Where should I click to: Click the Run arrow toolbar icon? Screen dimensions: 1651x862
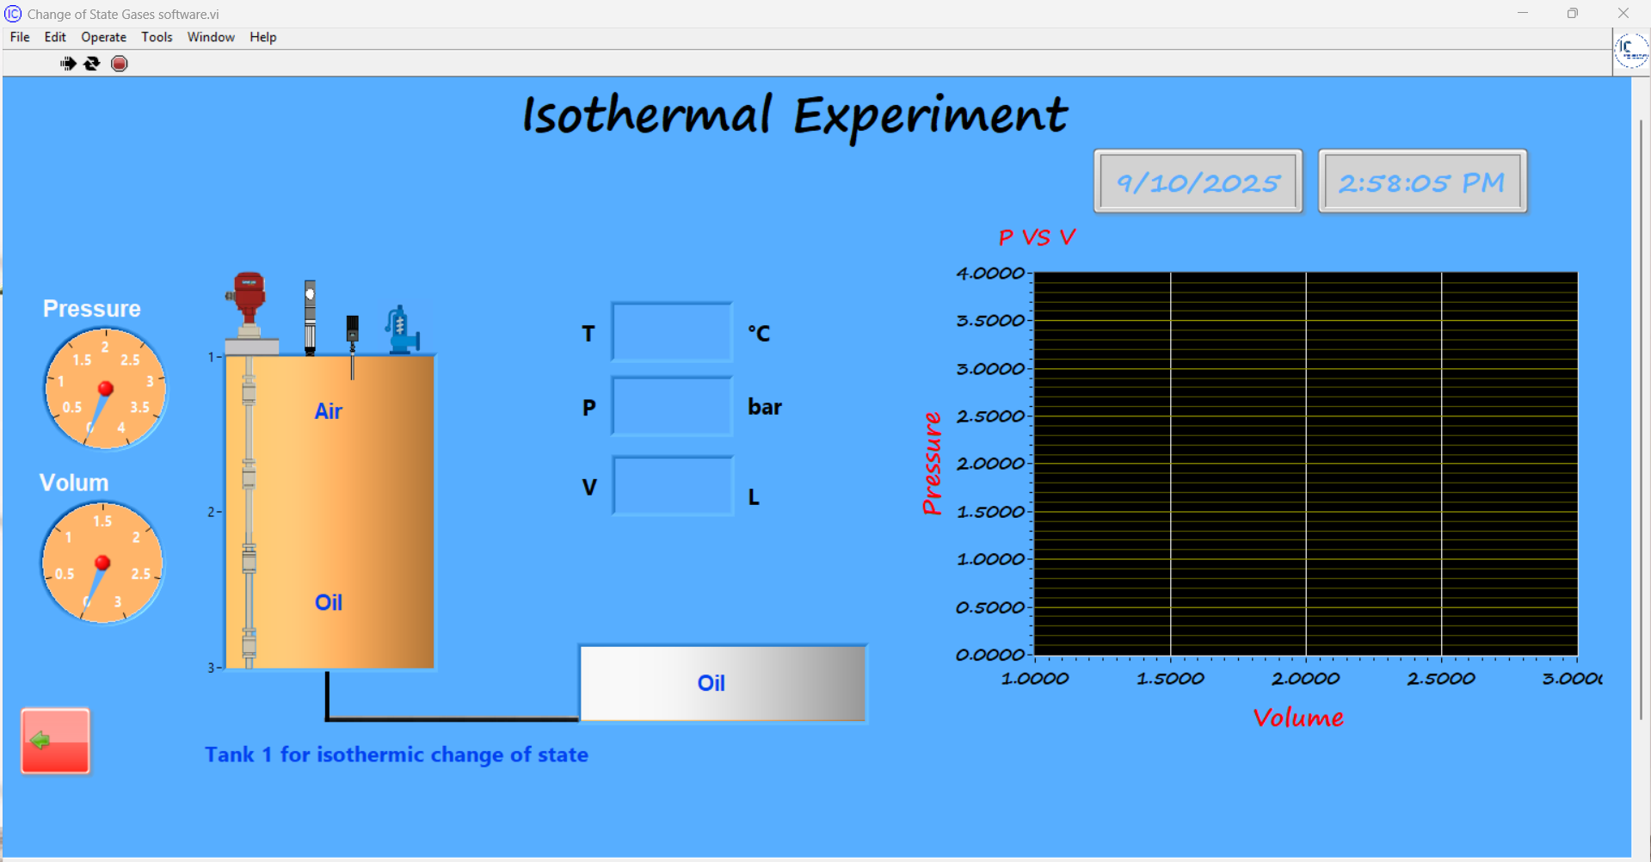(68, 64)
